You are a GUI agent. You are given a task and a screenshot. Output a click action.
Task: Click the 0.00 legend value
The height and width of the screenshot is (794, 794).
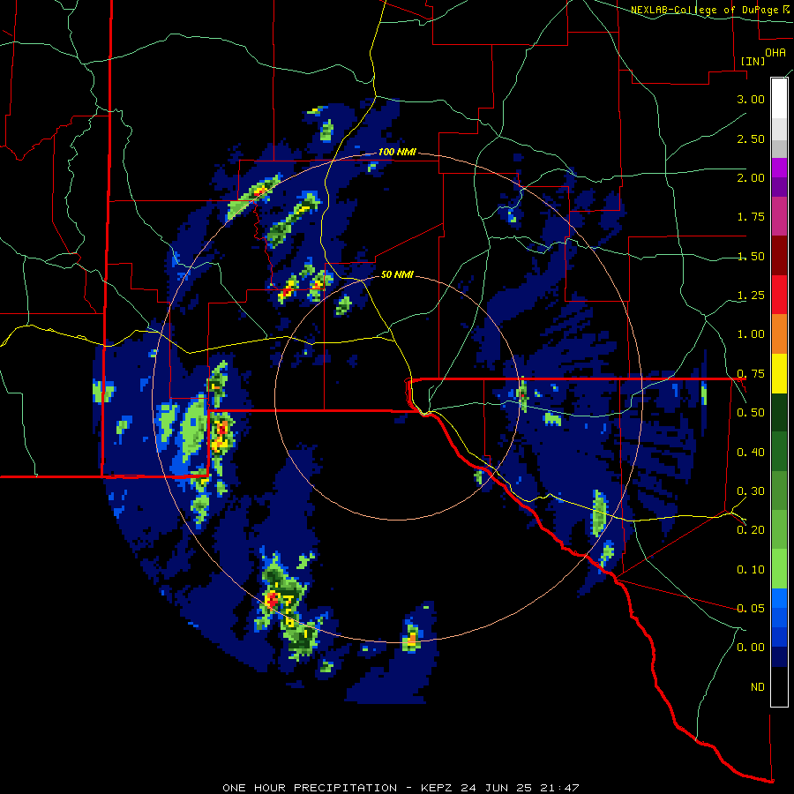coord(751,648)
